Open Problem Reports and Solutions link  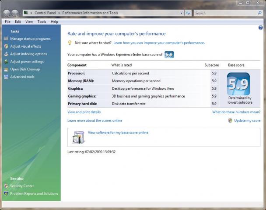(34, 193)
